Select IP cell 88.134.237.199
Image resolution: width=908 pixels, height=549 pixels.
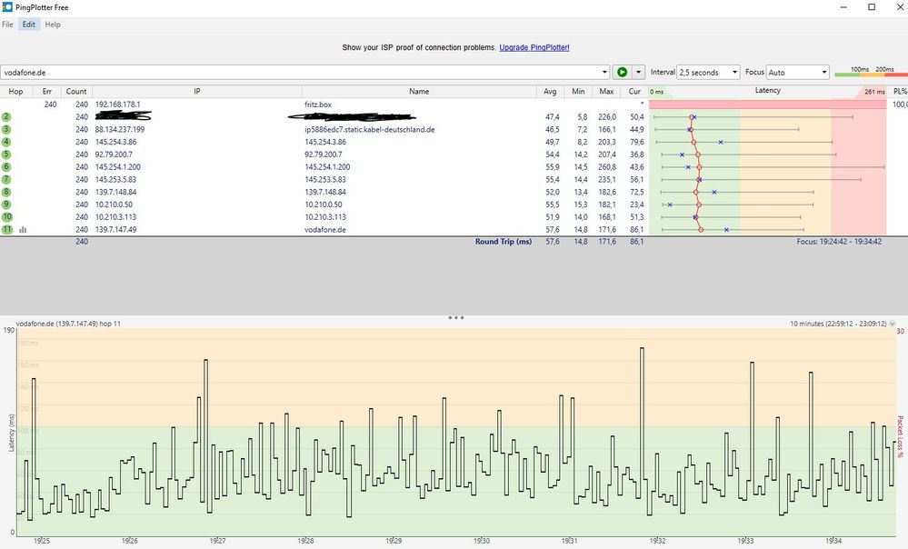[120, 130]
